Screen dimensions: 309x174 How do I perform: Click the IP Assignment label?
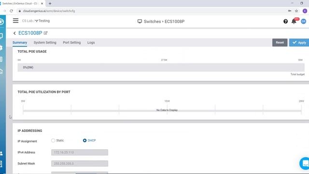27,141
